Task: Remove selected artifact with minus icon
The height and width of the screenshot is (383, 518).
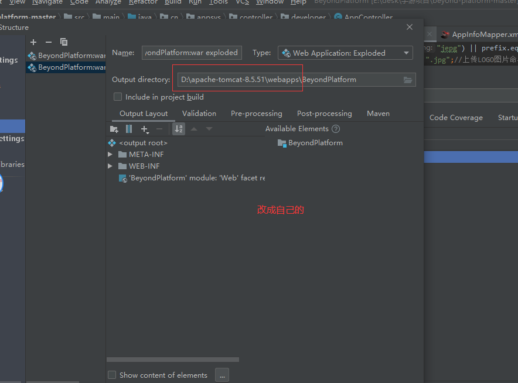Action: pyautogui.click(x=49, y=42)
